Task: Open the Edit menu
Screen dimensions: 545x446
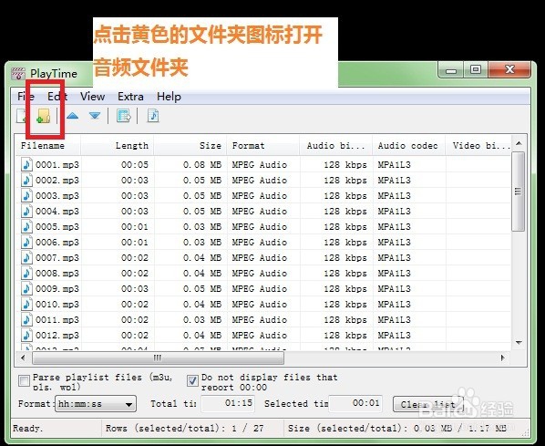Action: tap(57, 96)
